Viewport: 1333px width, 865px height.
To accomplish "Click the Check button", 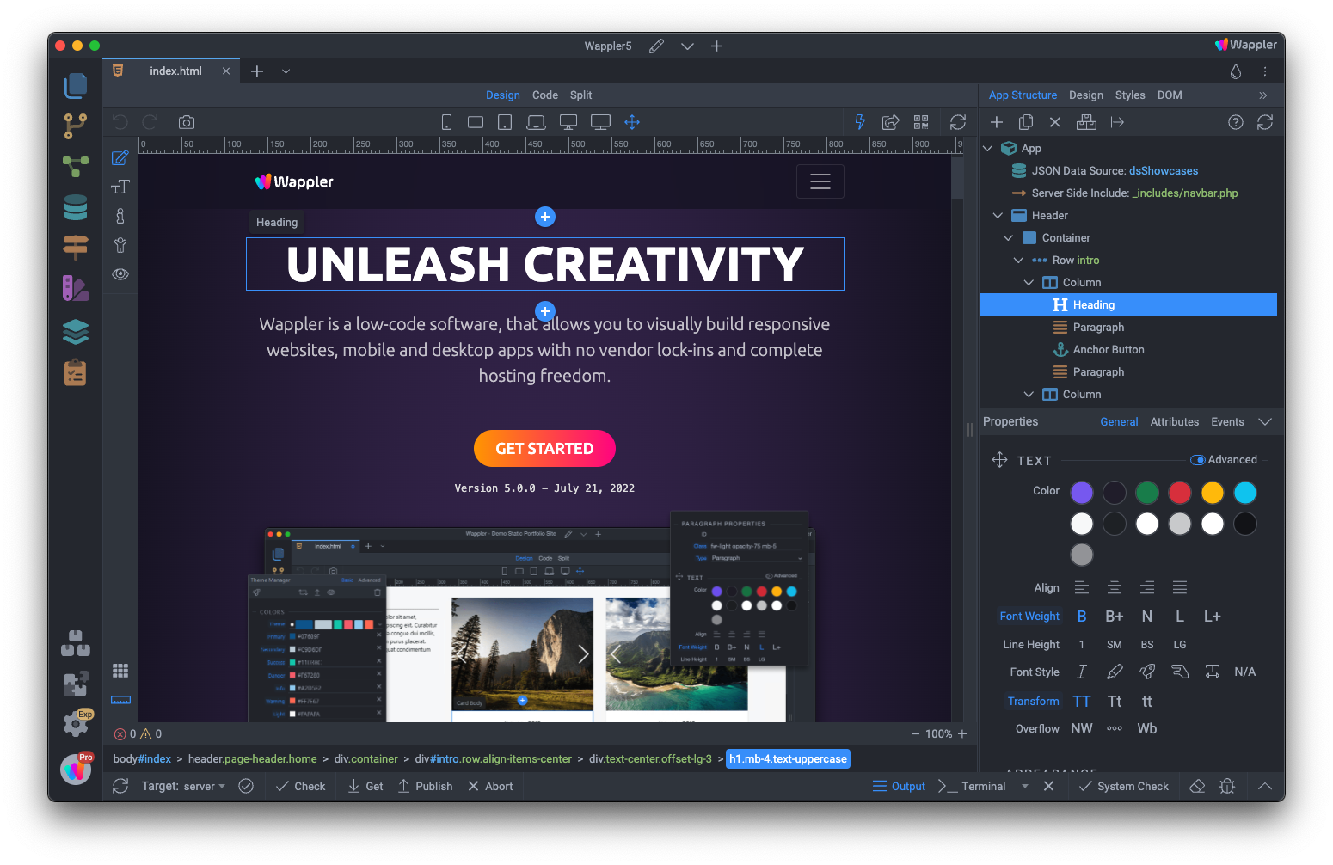I will point(300,786).
